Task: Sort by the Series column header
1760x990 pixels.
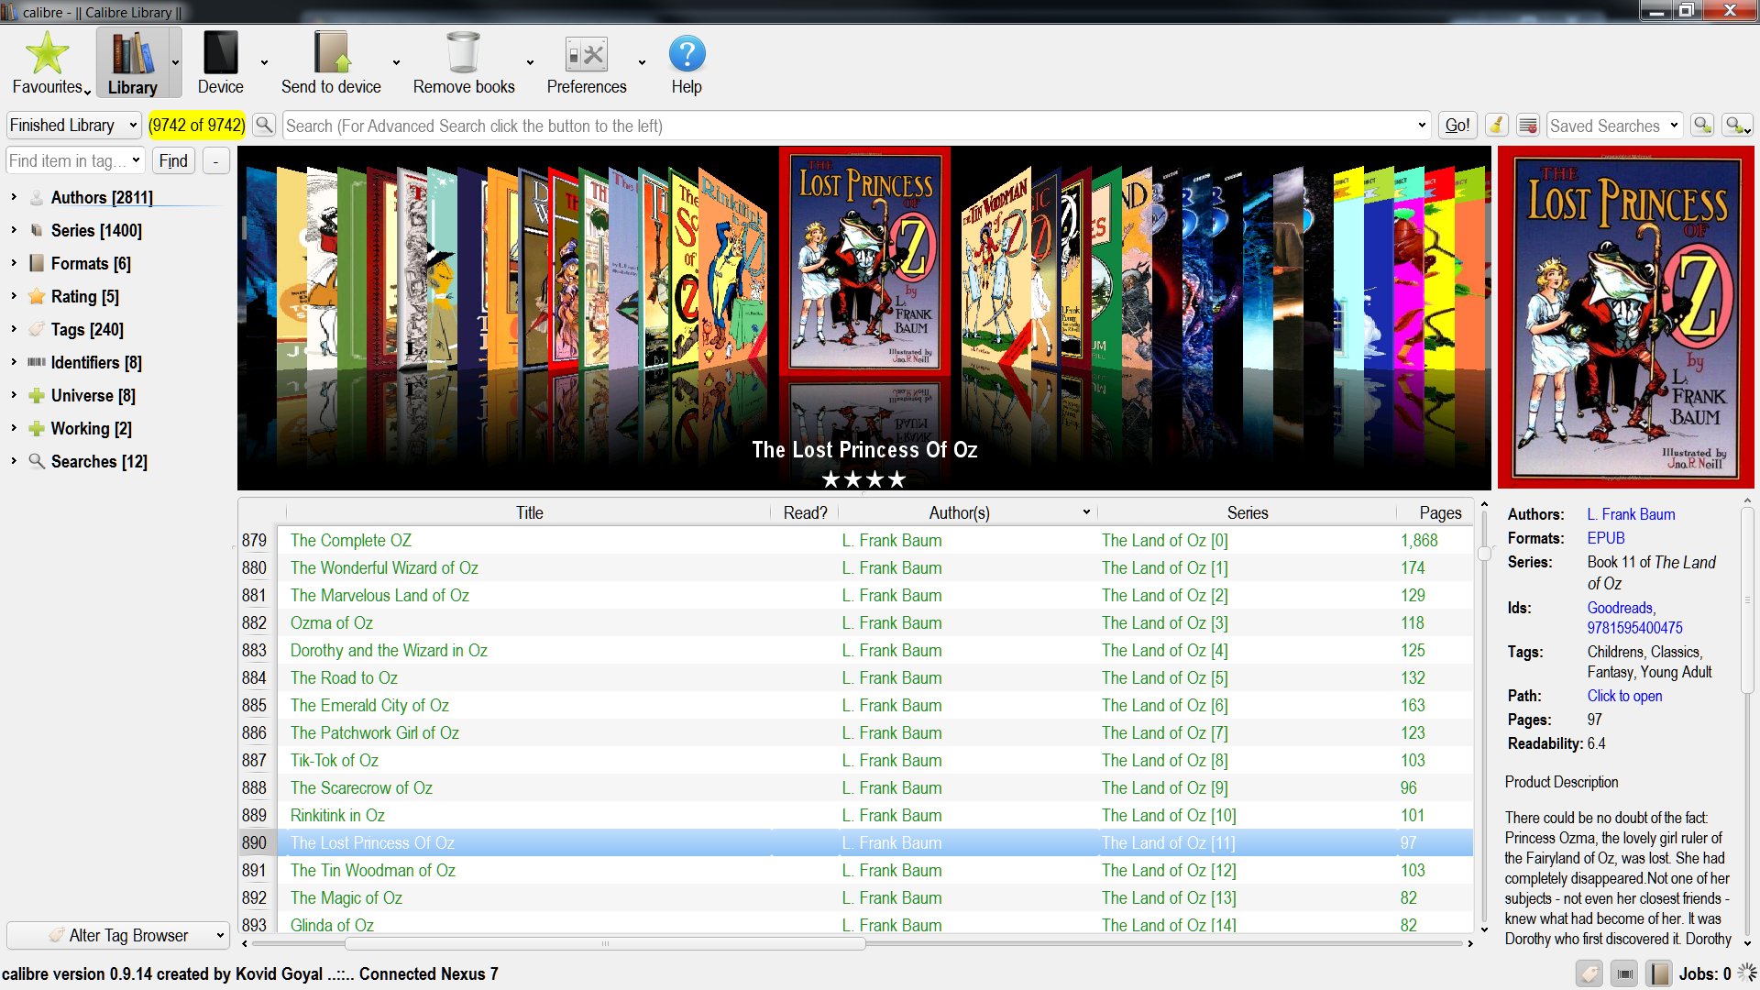Action: click(1247, 513)
